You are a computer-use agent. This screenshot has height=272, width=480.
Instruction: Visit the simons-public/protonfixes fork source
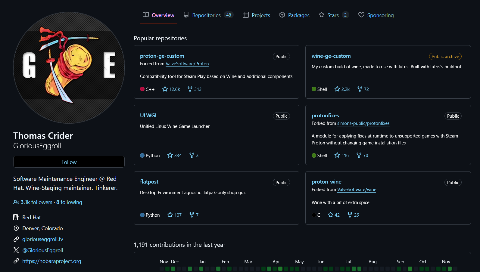click(x=363, y=123)
